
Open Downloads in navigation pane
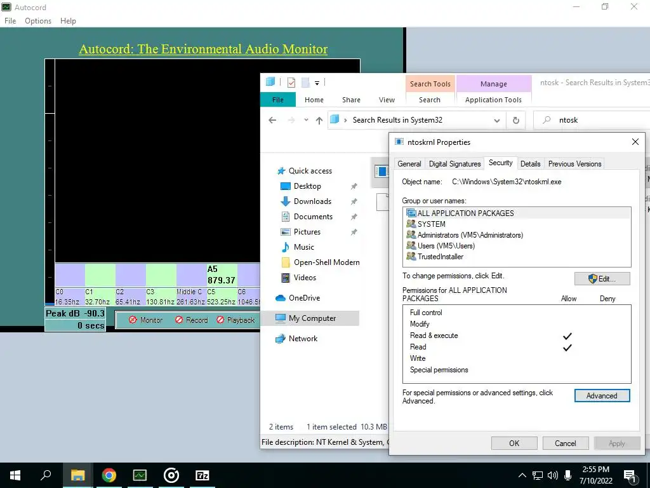pyautogui.click(x=312, y=201)
